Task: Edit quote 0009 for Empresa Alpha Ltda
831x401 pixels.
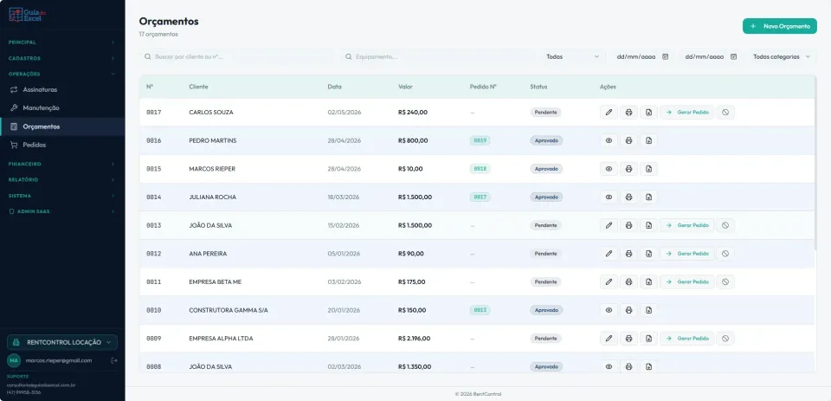Action: pyautogui.click(x=609, y=339)
